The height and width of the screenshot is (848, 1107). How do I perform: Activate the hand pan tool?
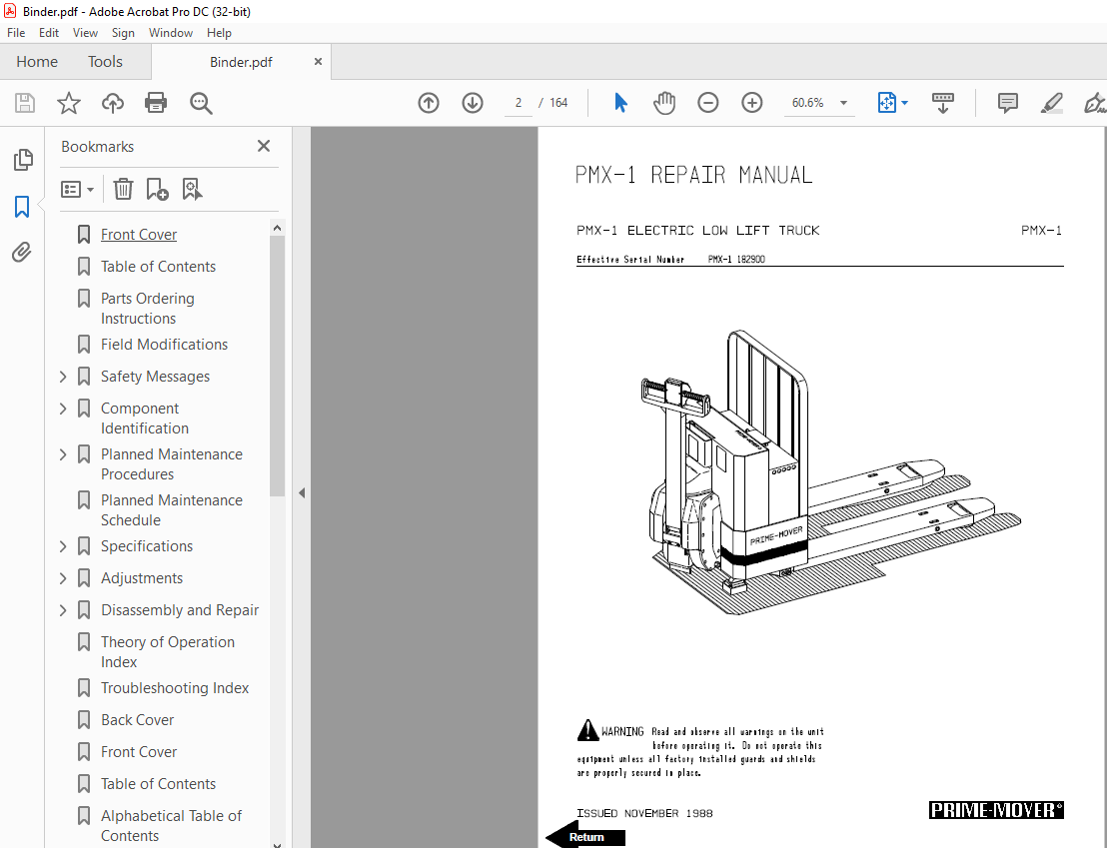pyautogui.click(x=663, y=103)
